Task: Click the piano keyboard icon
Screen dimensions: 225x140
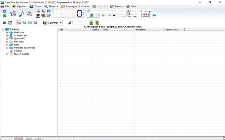Action: [38, 16]
